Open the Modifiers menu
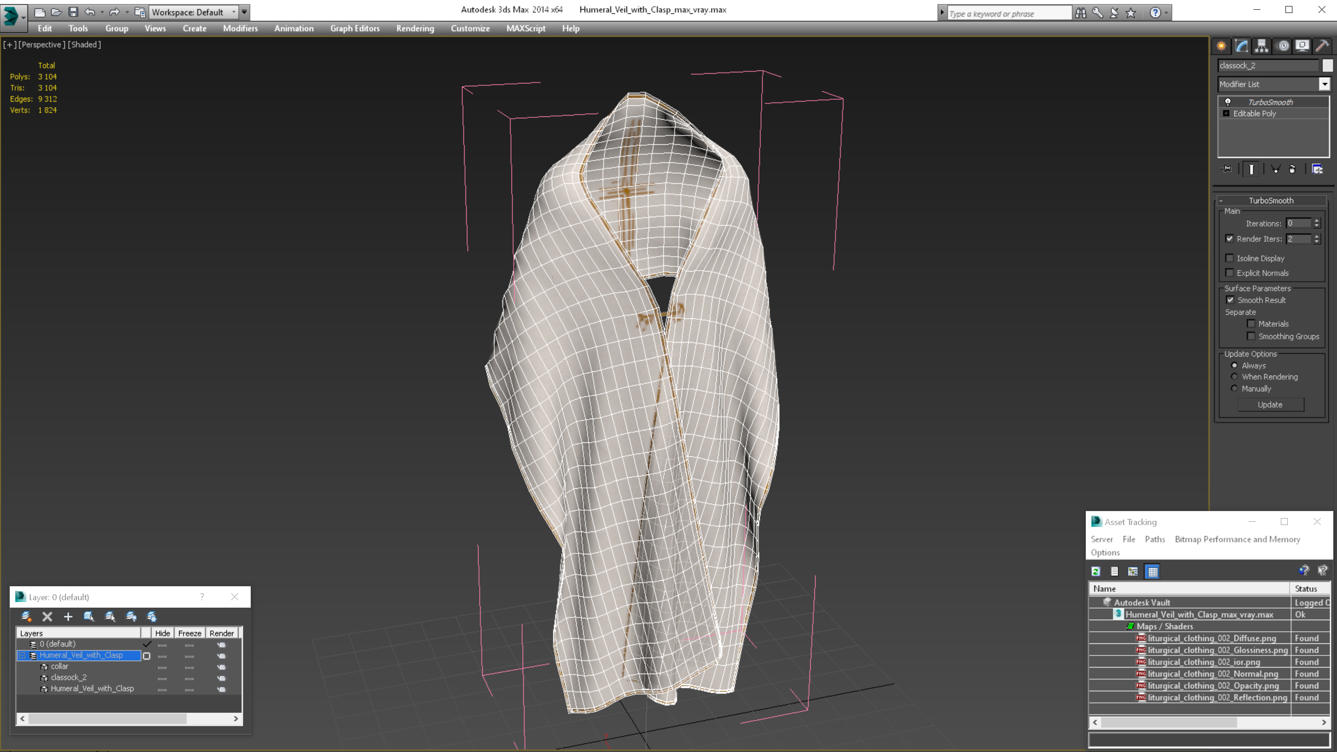This screenshot has height=752, width=1337. (240, 28)
